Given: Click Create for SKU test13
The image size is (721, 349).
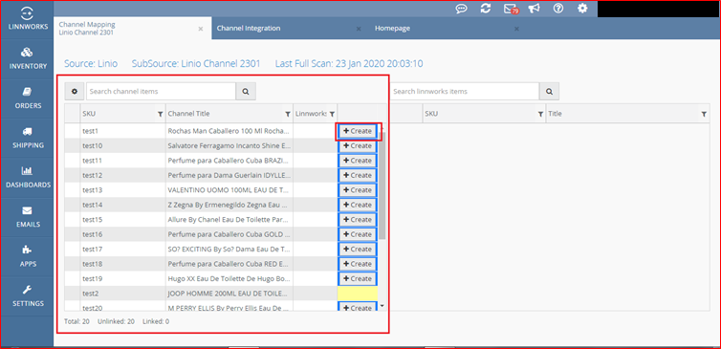Looking at the screenshot, I should pyautogui.click(x=358, y=190).
